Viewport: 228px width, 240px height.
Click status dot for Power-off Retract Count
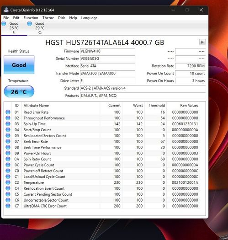point(8,171)
